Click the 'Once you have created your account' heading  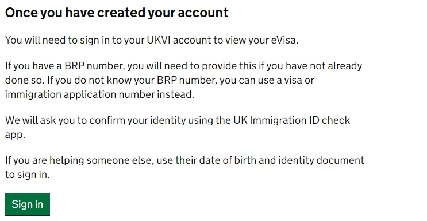(117, 13)
